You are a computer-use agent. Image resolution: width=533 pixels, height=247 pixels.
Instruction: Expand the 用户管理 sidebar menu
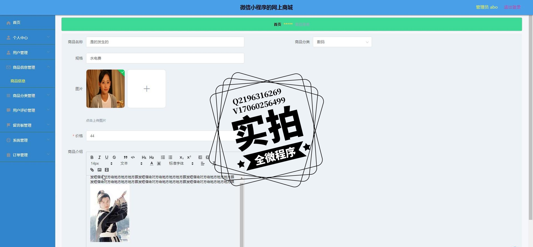(27, 52)
